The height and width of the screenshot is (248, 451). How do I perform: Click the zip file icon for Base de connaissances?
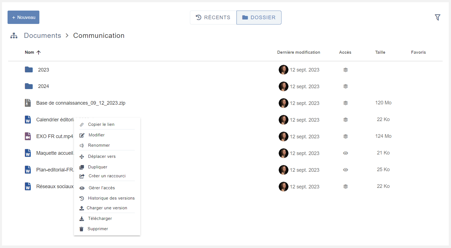(28, 103)
